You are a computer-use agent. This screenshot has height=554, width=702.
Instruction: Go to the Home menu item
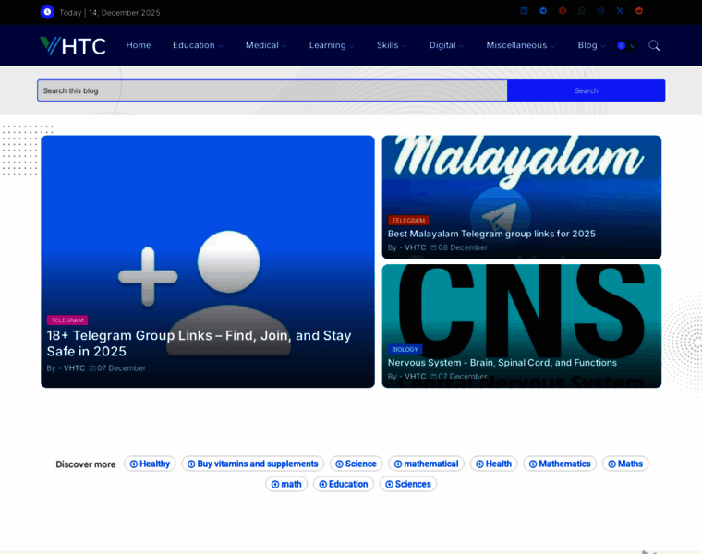[139, 45]
